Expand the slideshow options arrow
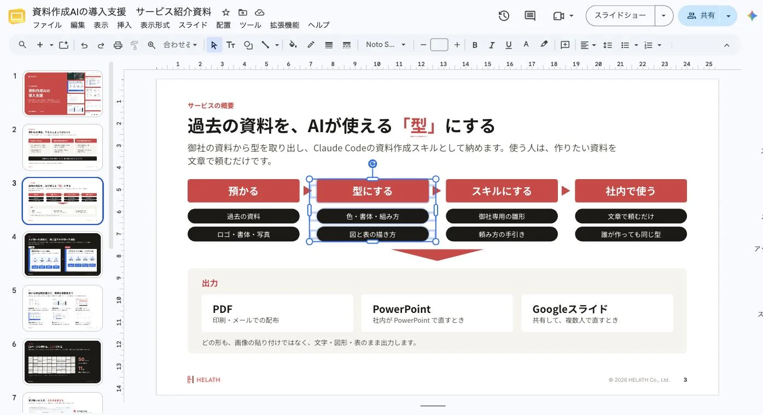The image size is (763, 415). click(x=663, y=16)
